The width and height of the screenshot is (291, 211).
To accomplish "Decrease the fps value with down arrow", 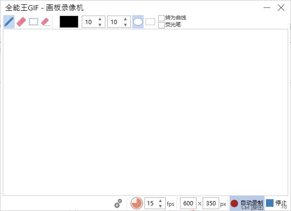I will click(x=161, y=206).
